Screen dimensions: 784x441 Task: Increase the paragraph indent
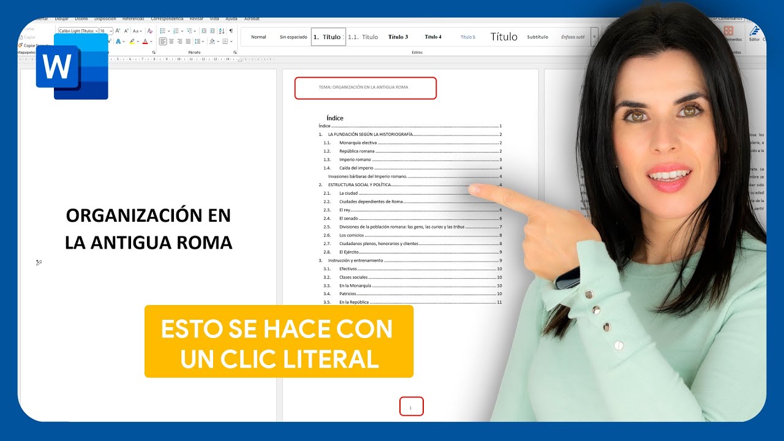[213, 31]
